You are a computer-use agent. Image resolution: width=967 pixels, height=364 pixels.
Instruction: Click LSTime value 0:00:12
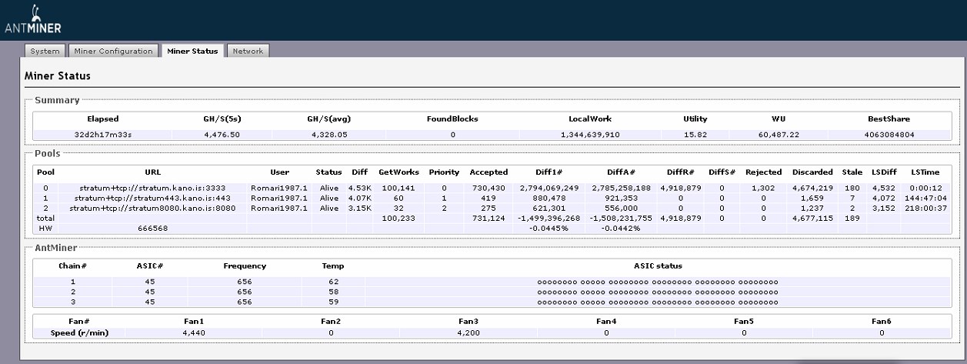(923, 187)
